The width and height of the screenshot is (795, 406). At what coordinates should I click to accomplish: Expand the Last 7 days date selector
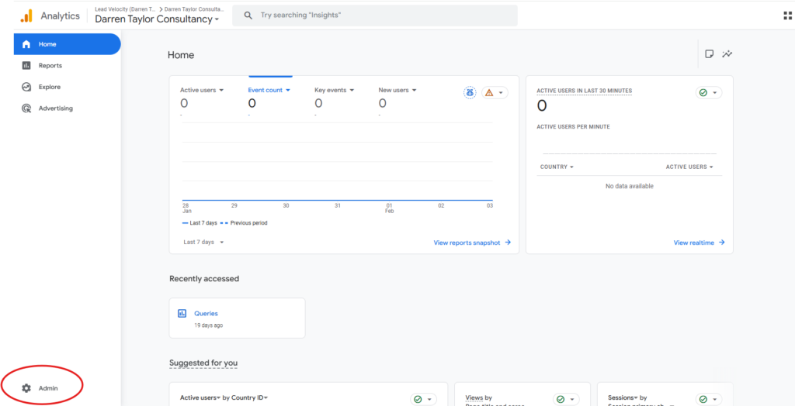[203, 243]
